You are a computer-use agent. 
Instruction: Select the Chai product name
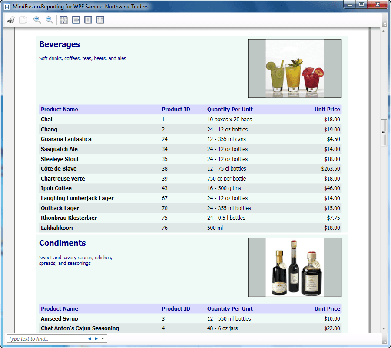[46, 120]
